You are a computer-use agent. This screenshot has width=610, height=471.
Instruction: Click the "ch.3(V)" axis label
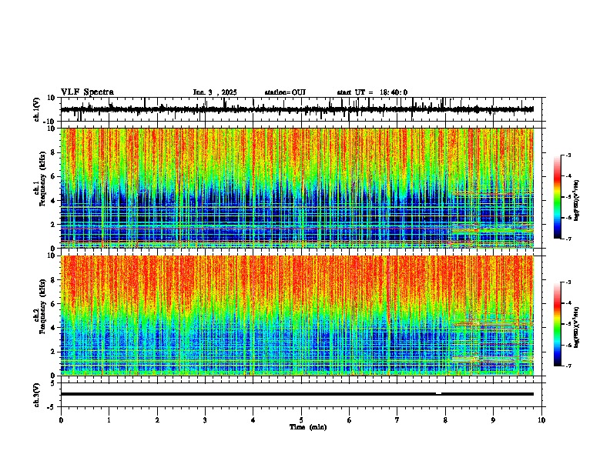point(37,395)
